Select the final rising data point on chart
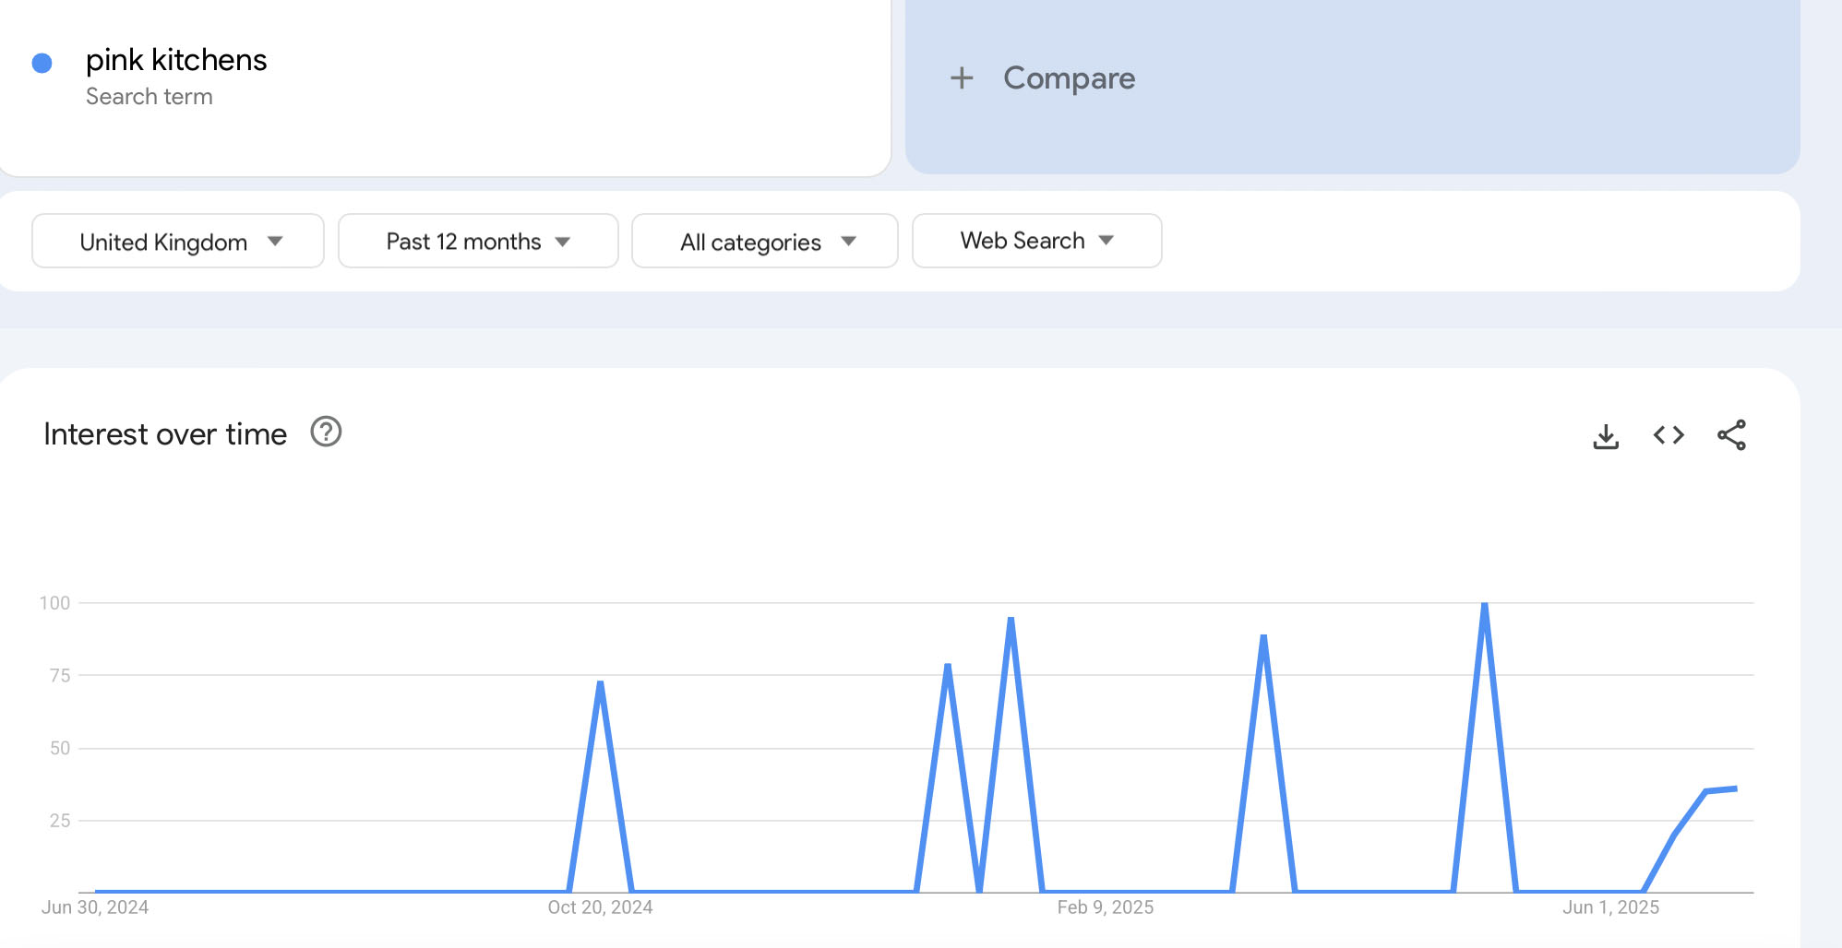This screenshot has height=948, width=1842. pyautogui.click(x=1736, y=788)
